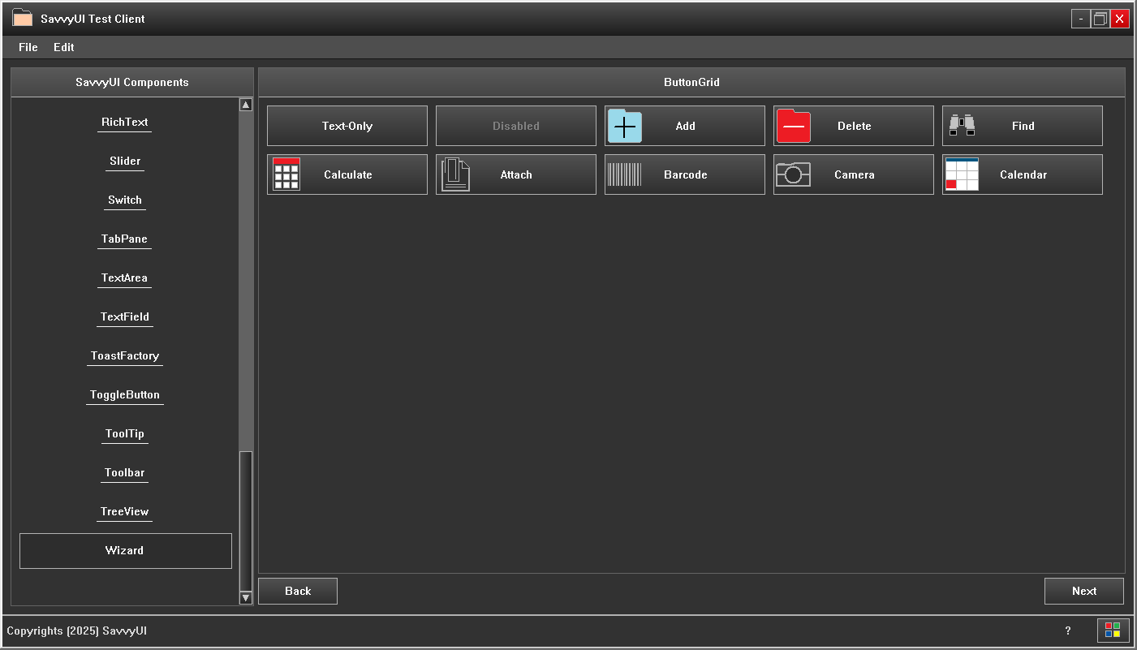Click the colored grid icon in status bar
1137x650 pixels.
click(1113, 631)
